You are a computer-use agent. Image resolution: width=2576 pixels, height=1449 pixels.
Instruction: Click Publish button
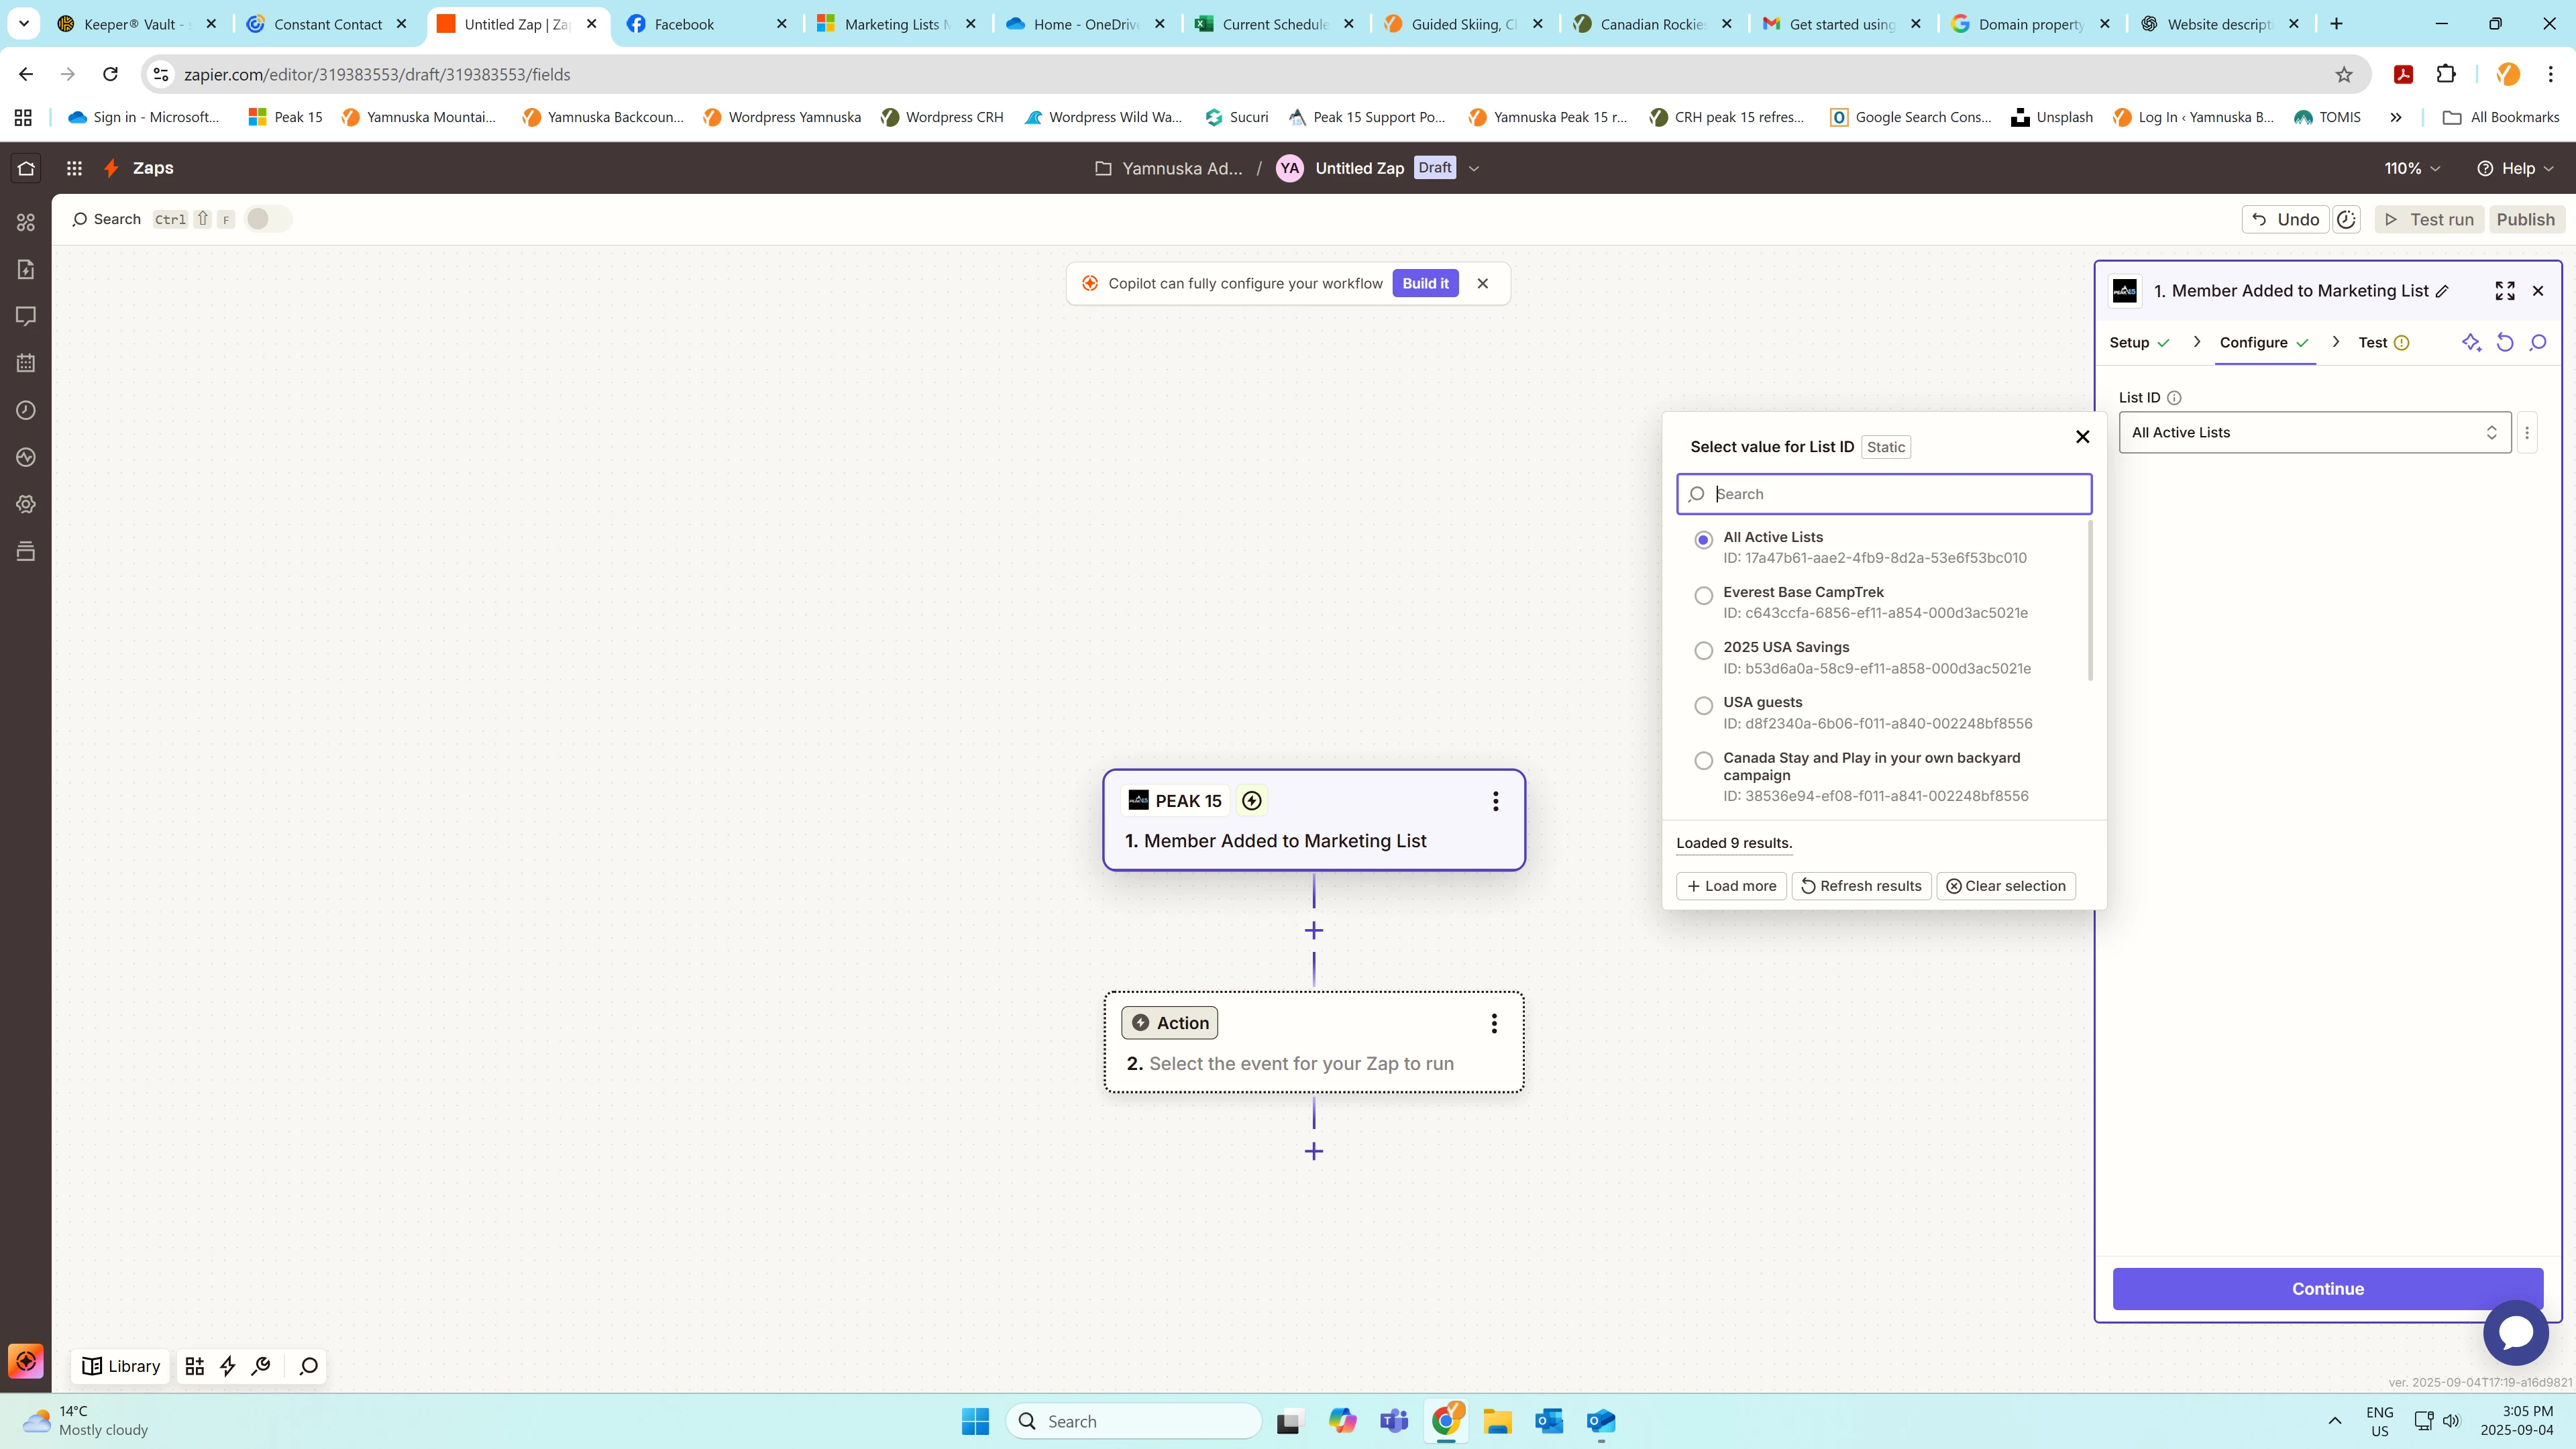2525,219
